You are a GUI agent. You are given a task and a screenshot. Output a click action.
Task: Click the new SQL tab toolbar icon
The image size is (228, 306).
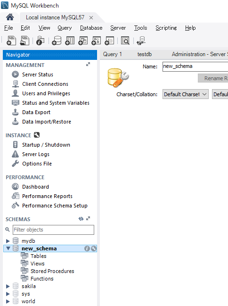11,41
